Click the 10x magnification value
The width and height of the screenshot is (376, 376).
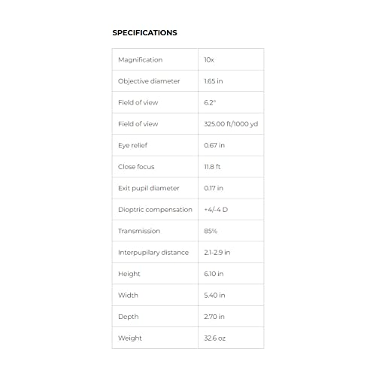pyautogui.click(x=209, y=59)
